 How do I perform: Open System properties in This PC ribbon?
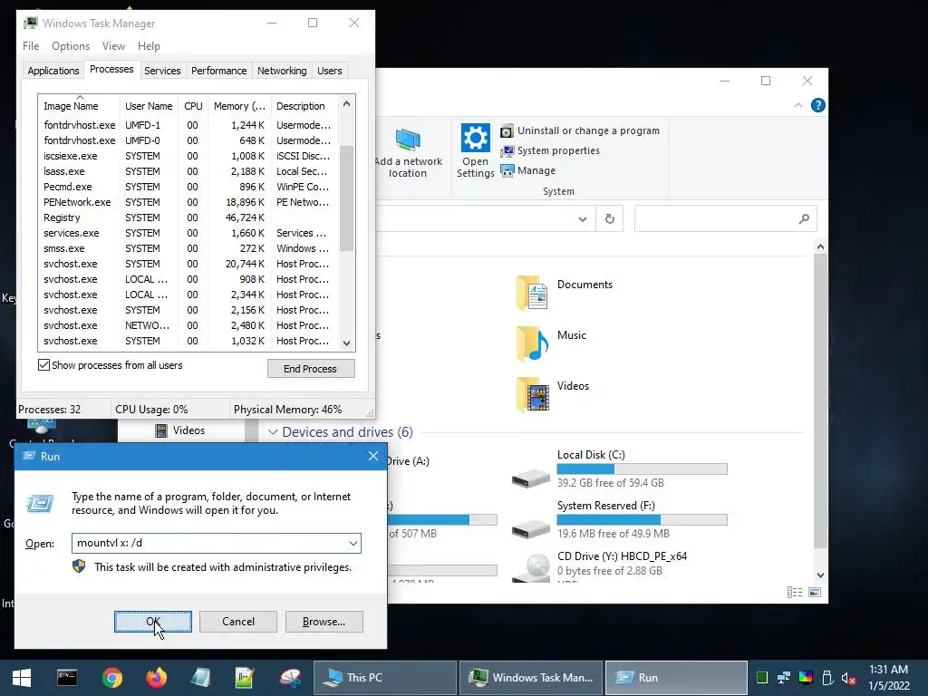point(550,151)
